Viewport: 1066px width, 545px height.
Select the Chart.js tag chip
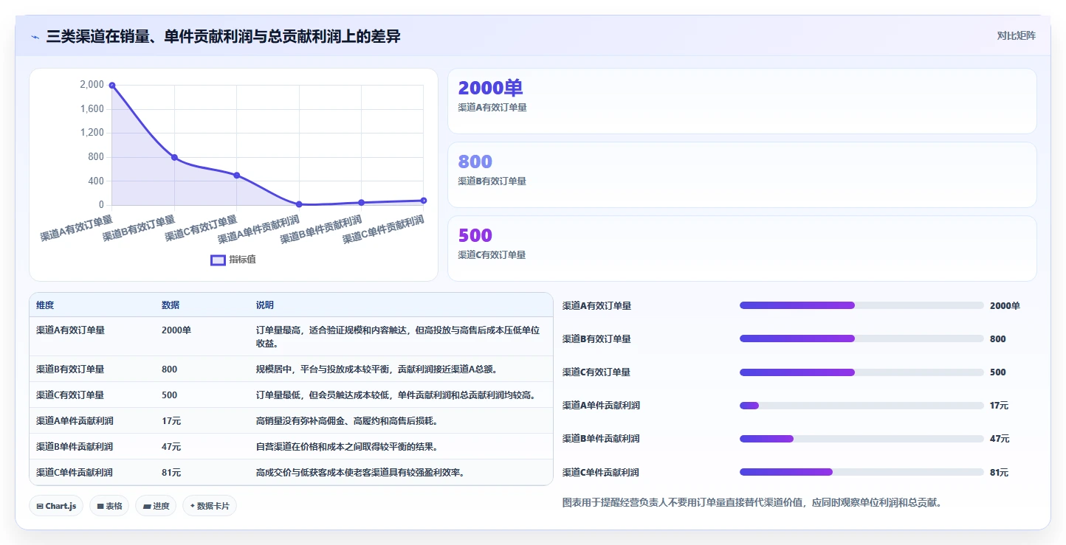[x=57, y=506]
